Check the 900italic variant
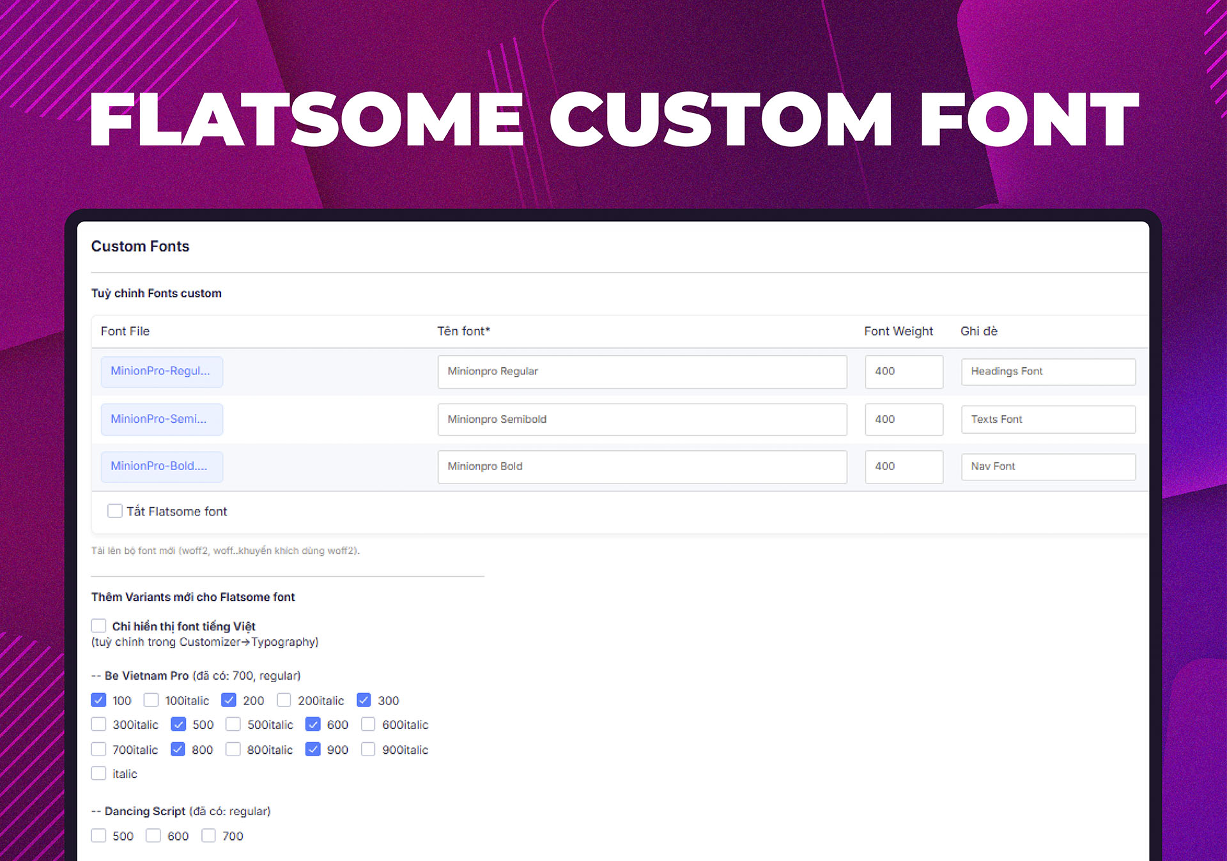This screenshot has width=1227, height=861. 368,749
